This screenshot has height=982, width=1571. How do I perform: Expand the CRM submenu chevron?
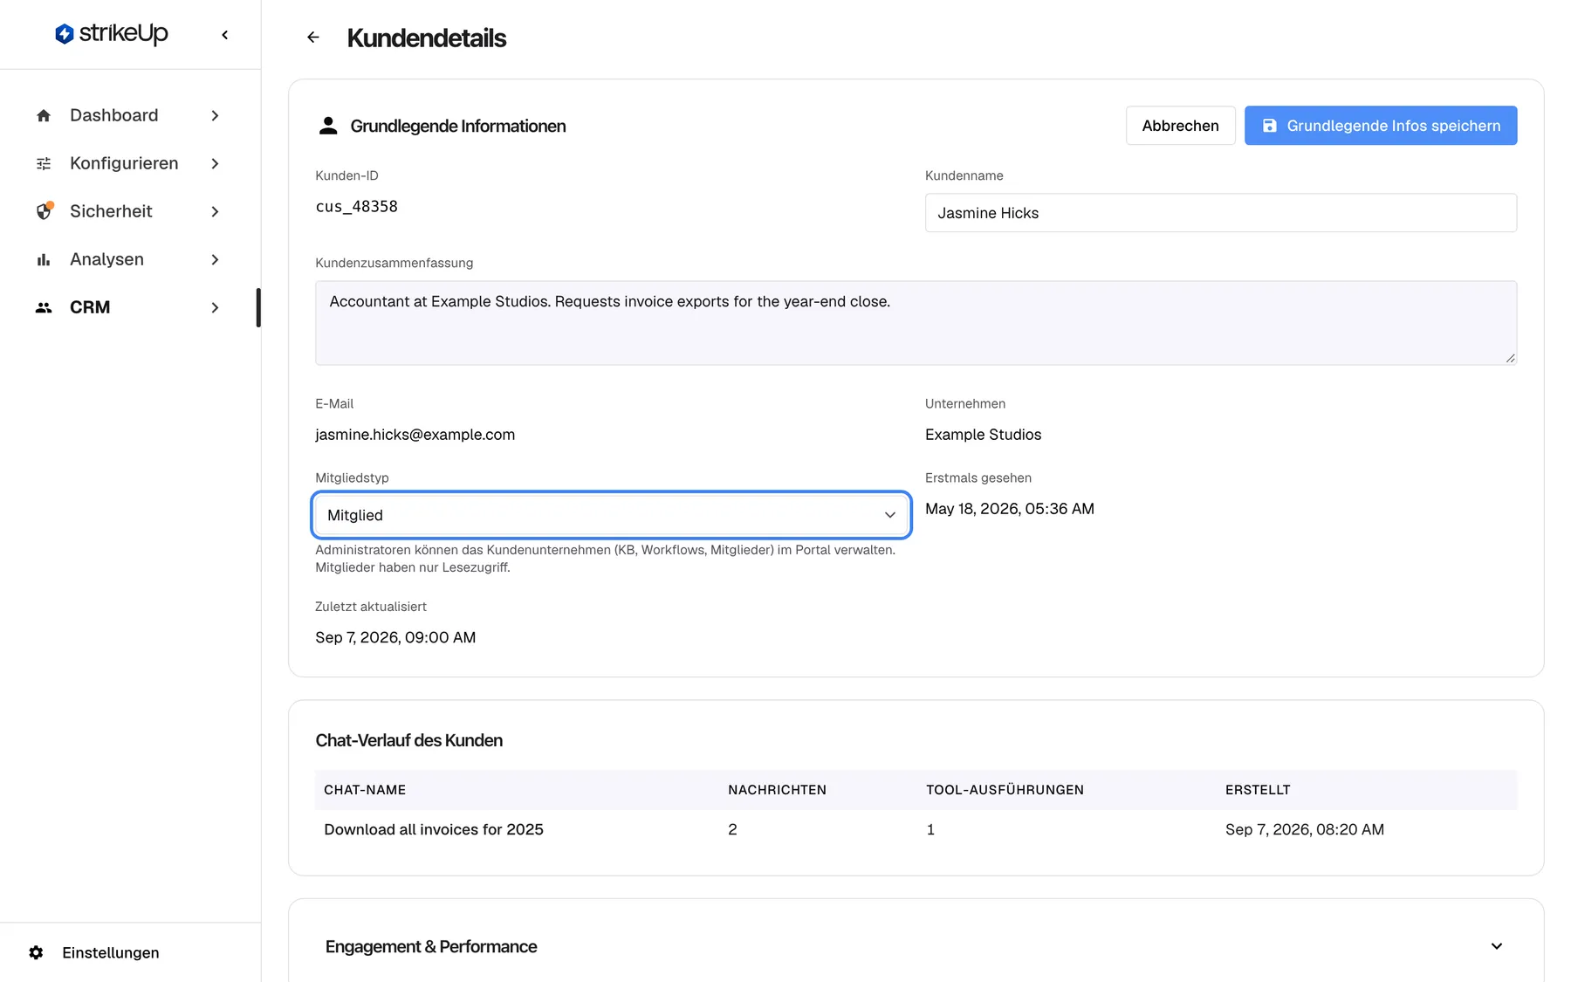coord(215,307)
